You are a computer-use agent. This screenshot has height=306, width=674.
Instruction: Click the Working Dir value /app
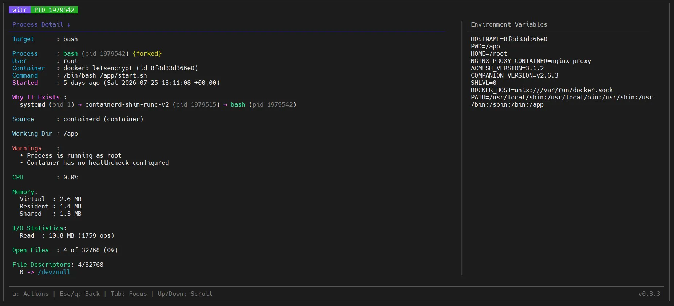coord(70,134)
